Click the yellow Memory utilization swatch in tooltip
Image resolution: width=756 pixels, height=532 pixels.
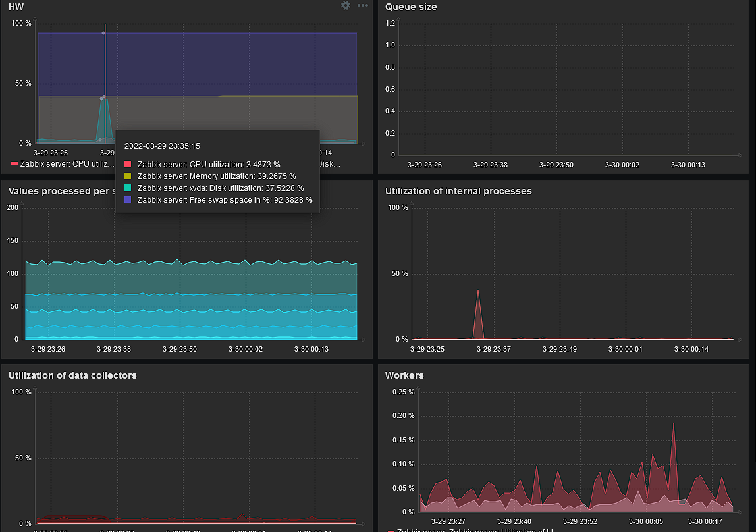pyautogui.click(x=128, y=176)
